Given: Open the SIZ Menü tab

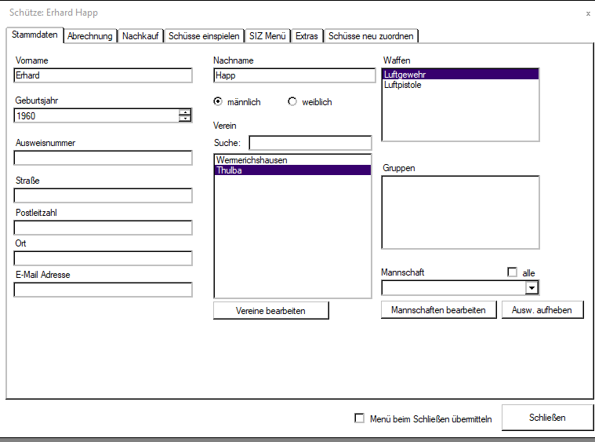Looking at the screenshot, I should point(267,36).
